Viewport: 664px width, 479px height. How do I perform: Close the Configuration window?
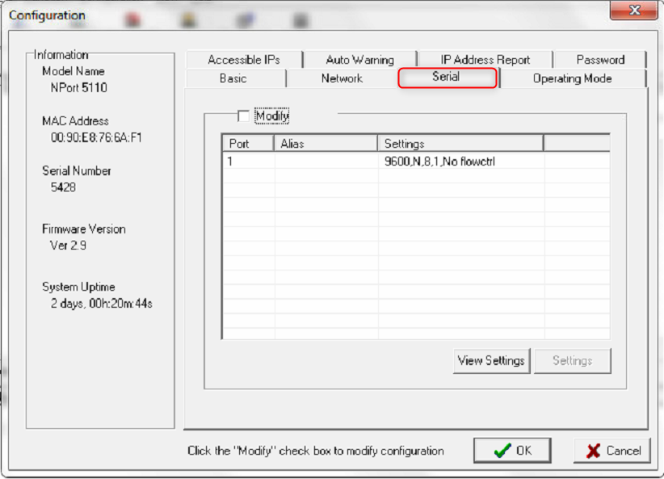point(632,11)
